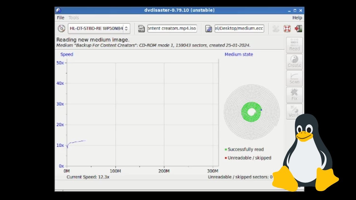Click the 100M axis label on graph
The width and height of the screenshot is (356, 200).
click(115, 171)
